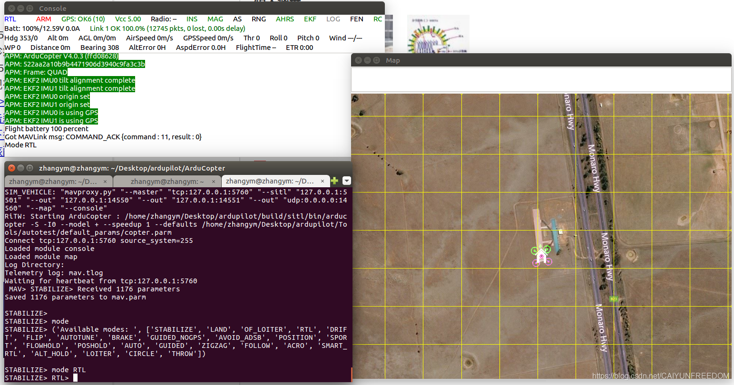Screen dimensions: 734x385
Task: Click the Flight battery 100 percent message
Action: pos(47,129)
